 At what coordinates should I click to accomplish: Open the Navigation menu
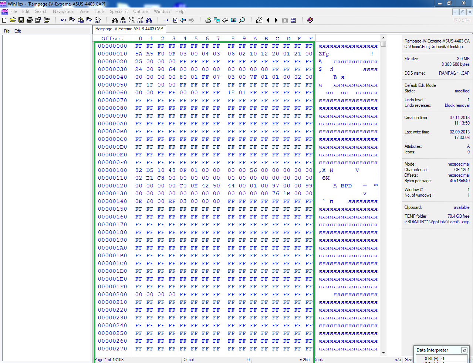click(64, 11)
